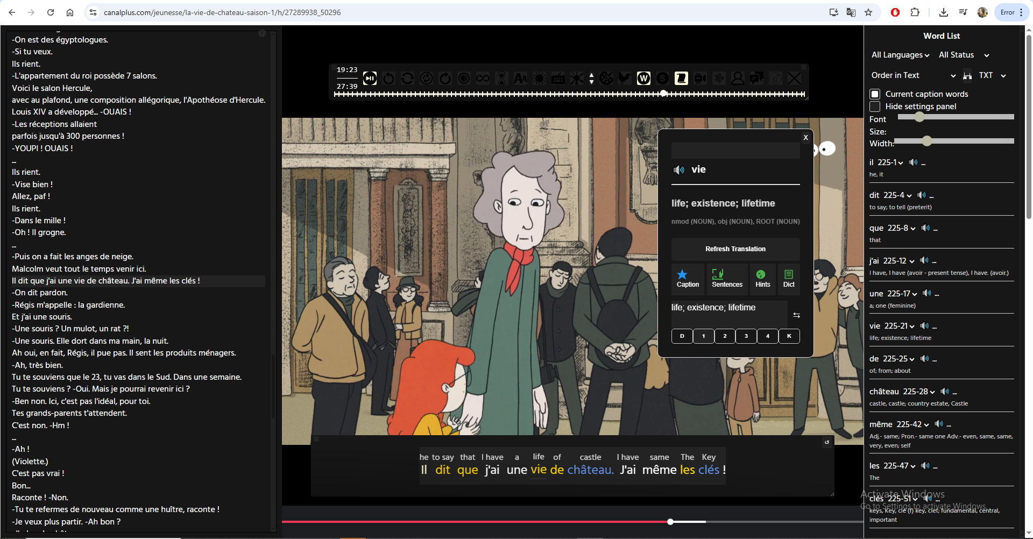The width and height of the screenshot is (1033, 539).
Task: Open Hints in the word popup
Action: click(x=762, y=279)
